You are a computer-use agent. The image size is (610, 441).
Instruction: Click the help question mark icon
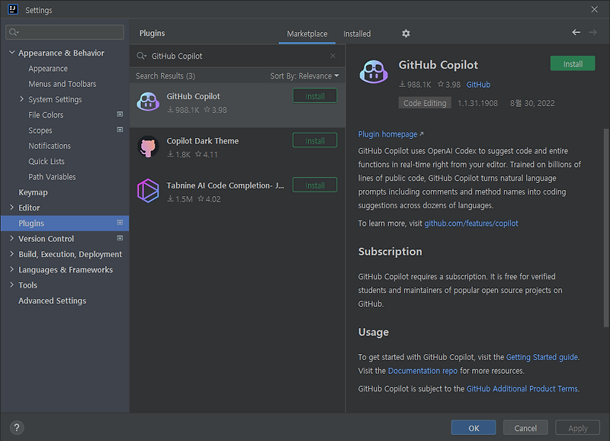pos(17,427)
